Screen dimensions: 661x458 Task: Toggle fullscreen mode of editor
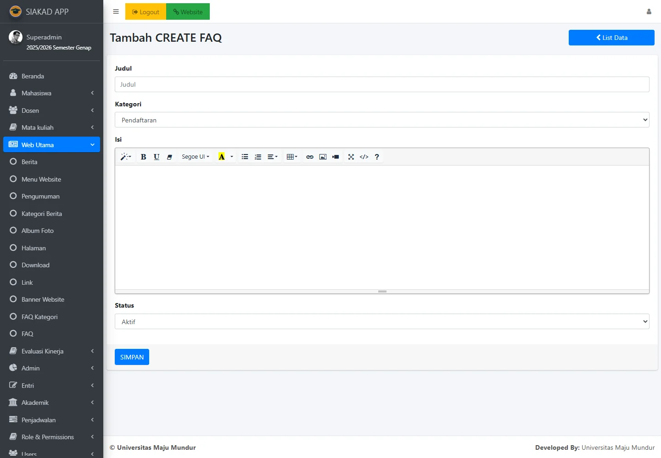pos(351,157)
